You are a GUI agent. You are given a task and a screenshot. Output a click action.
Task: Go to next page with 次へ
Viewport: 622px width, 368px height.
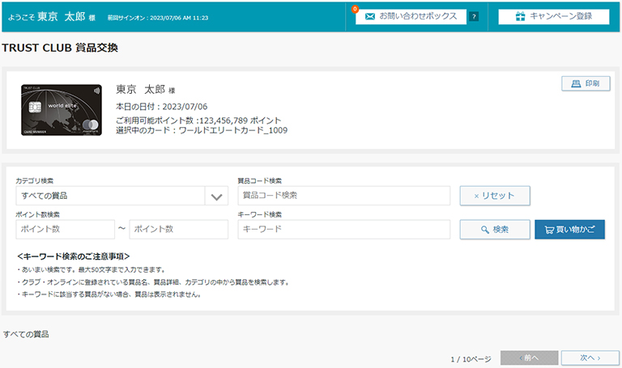[x=590, y=358]
